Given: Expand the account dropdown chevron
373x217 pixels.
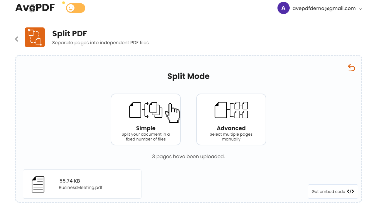Looking at the screenshot, I should point(361,9).
